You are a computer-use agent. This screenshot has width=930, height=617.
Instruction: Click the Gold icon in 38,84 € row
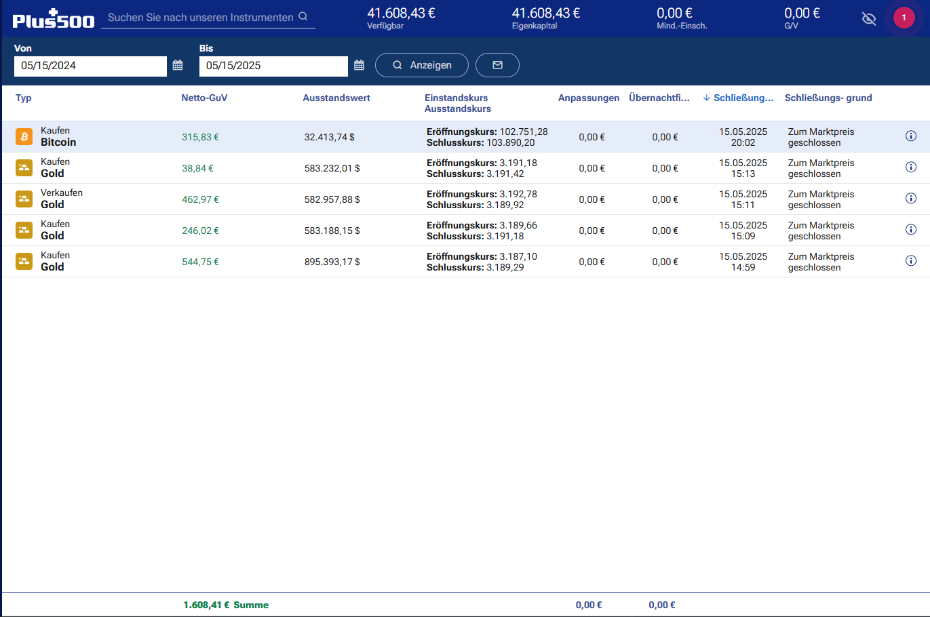pos(24,168)
